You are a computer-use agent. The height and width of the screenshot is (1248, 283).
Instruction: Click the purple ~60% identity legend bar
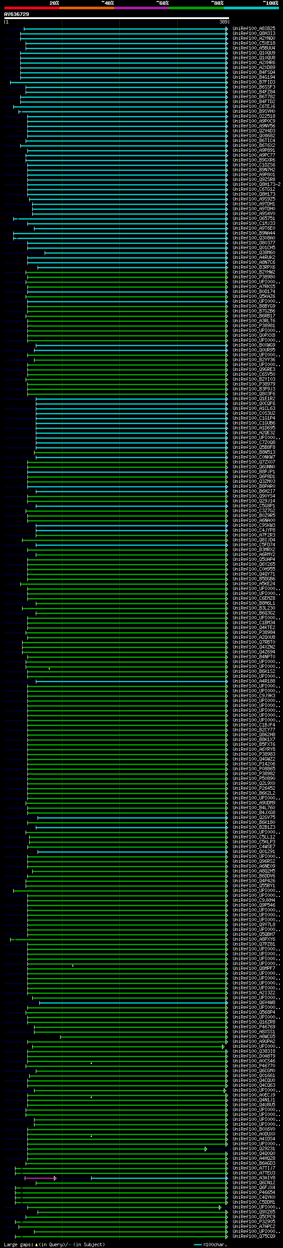(142, 8)
